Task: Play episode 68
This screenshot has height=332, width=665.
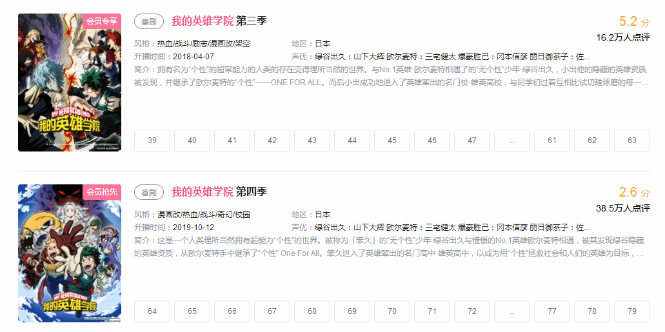Action: [312, 311]
